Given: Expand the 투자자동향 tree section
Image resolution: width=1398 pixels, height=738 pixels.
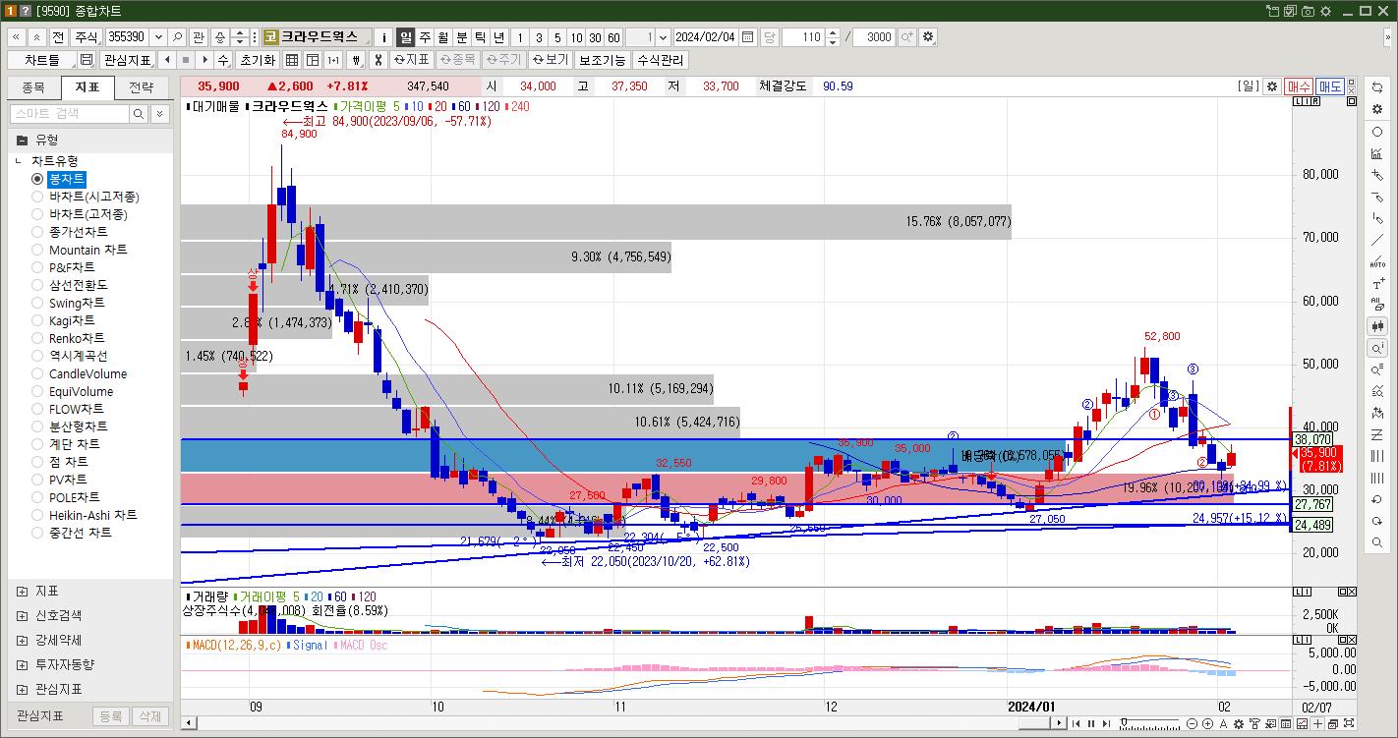Looking at the screenshot, I should (x=22, y=664).
